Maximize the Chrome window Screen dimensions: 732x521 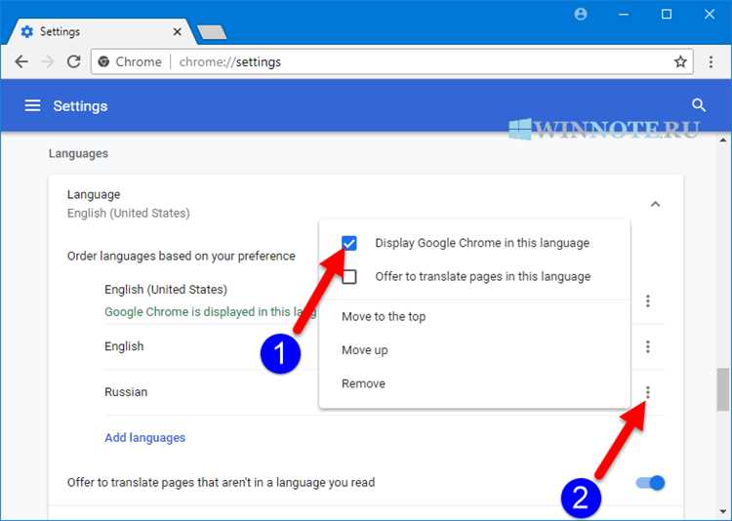click(x=667, y=14)
